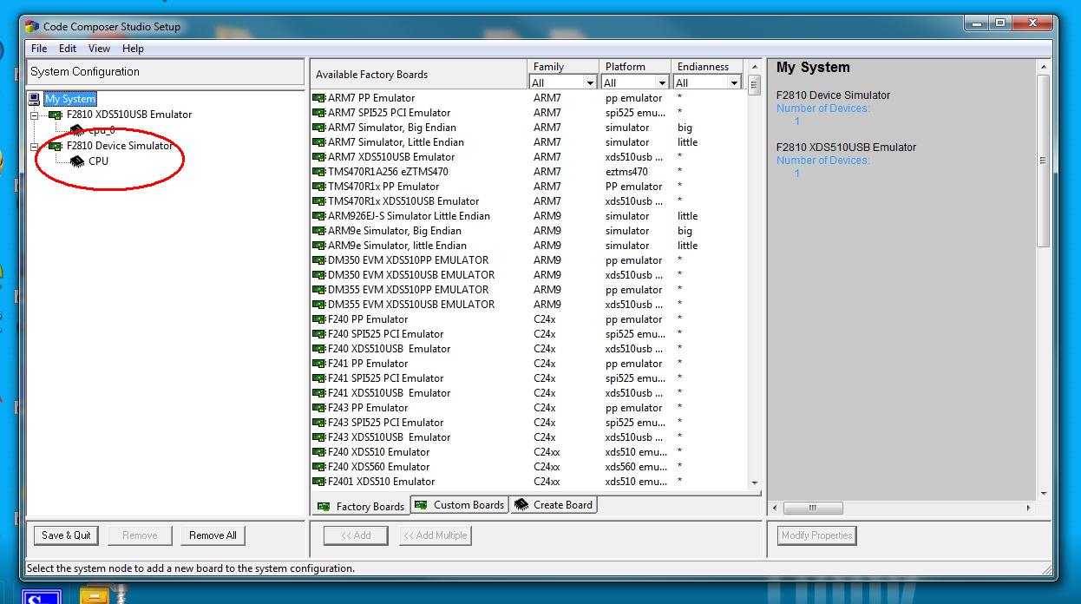Switch to the Create Board tab
This screenshot has height=604, width=1081.
(554, 504)
